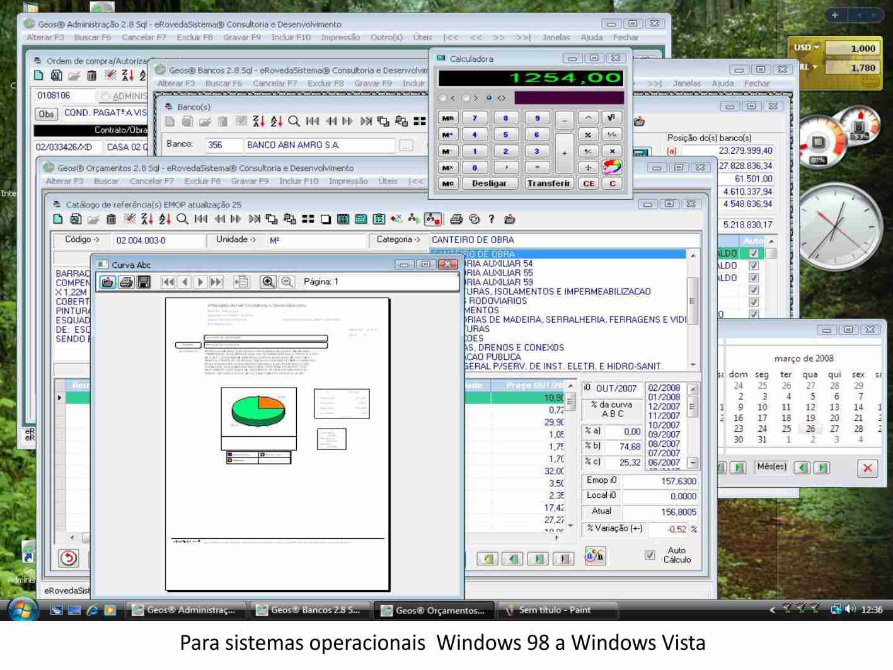Screen dimensions: 893x670
Task: Zoom in on the Curva Abc report
Action: pos(268,282)
